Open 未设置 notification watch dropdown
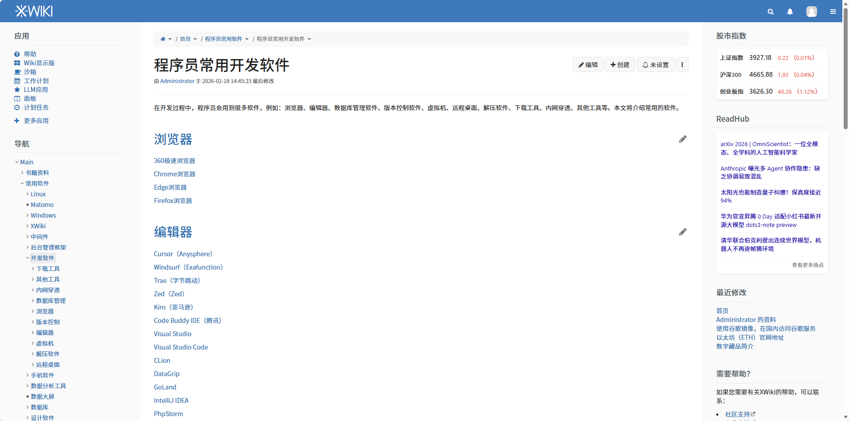The image size is (849, 421). 655,65
